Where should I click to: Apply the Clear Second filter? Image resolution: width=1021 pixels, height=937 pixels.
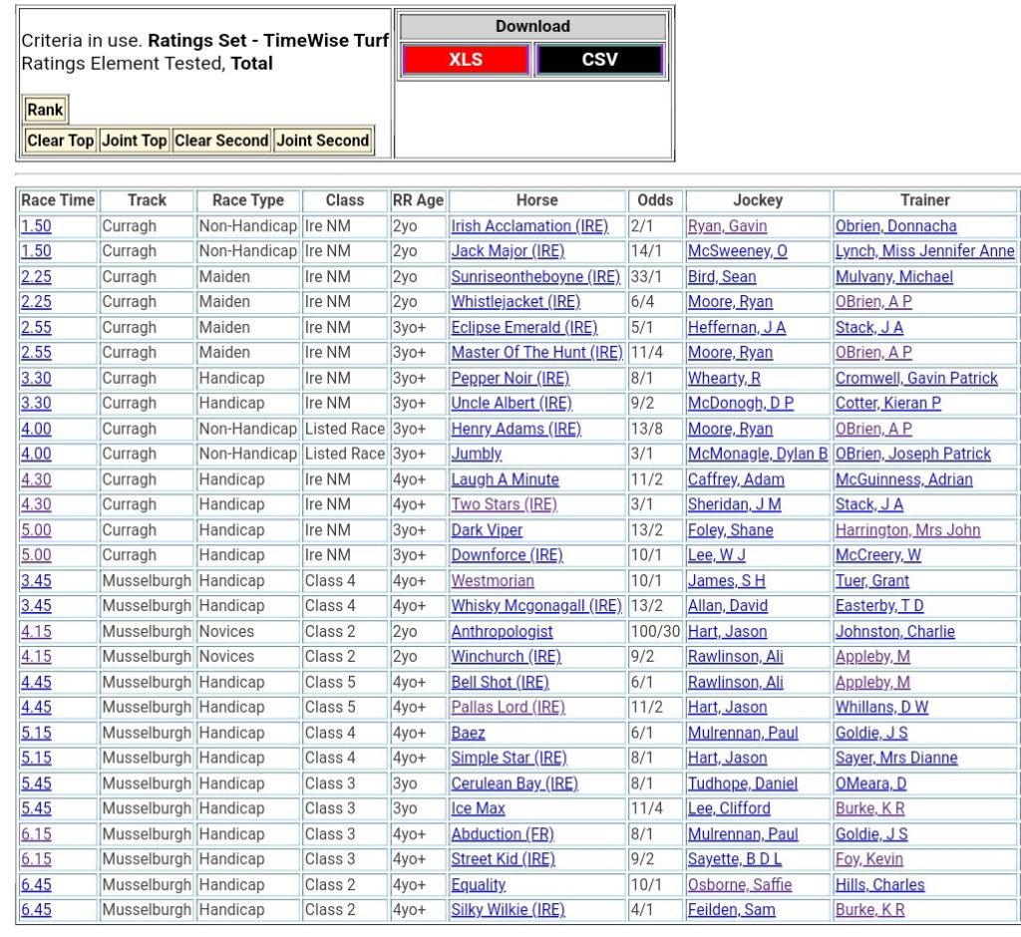(221, 141)
